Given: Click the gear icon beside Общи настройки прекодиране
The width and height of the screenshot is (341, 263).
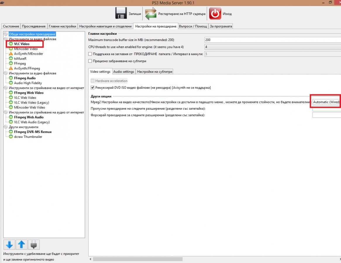Looking at the screenshot, I should coord(6,34).
